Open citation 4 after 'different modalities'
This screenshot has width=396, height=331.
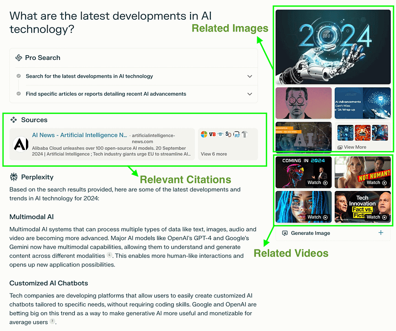pyautogui.click(x=109, y=255)
